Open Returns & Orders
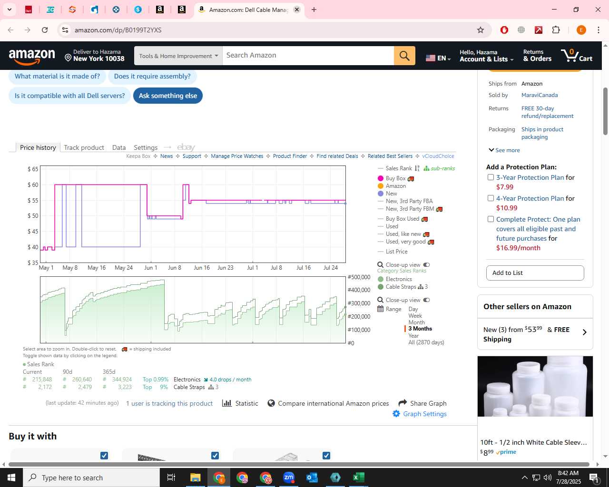This screenshot has height=487, width=609. pyautogui.click(x=537, y=56)
